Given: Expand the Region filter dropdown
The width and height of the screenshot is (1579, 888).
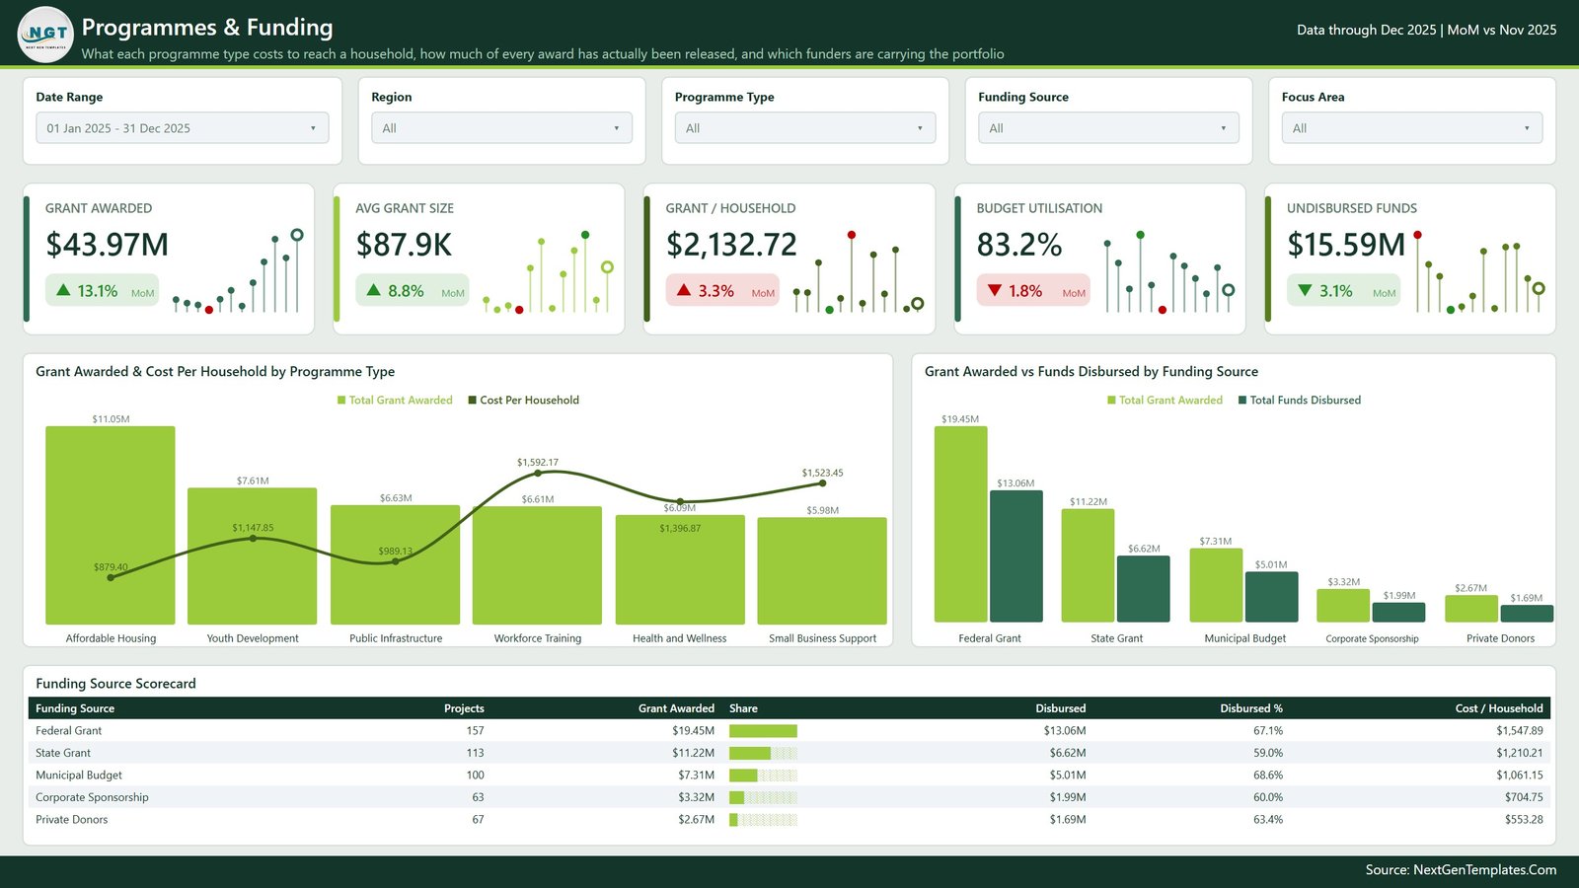Looking at the screenshot, I should [501, 128].
